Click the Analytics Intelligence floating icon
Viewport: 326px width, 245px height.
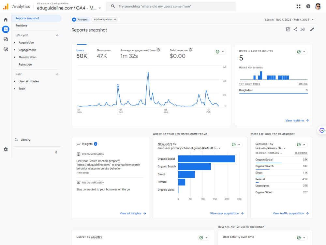click(x=322, y=130)
